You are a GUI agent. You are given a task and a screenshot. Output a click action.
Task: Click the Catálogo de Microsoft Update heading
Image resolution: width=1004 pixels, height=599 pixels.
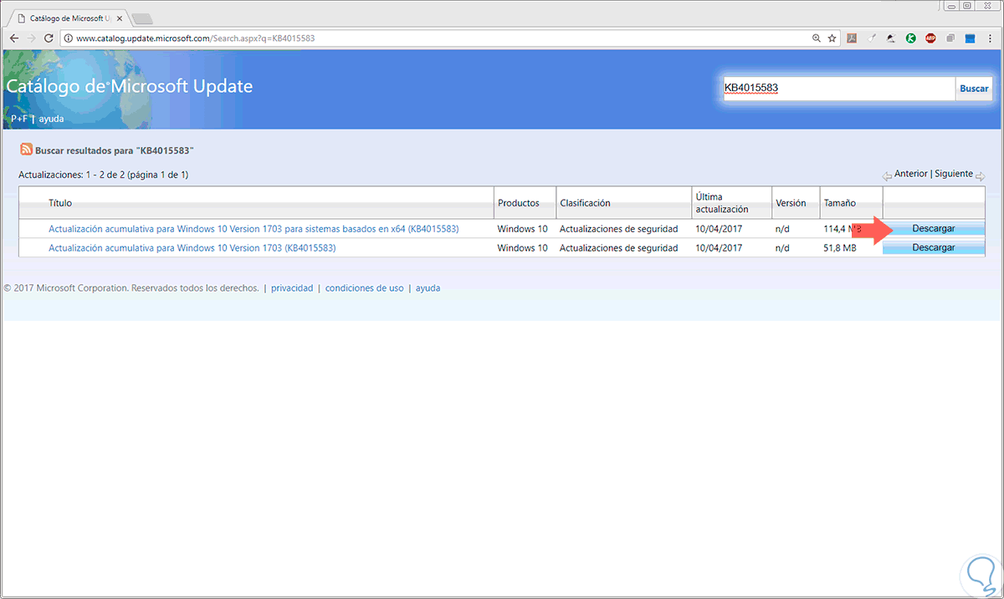click(130, 86)
